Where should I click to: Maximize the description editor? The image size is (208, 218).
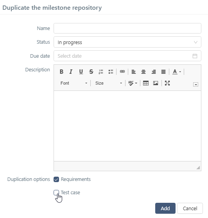[x=167, y=83]
